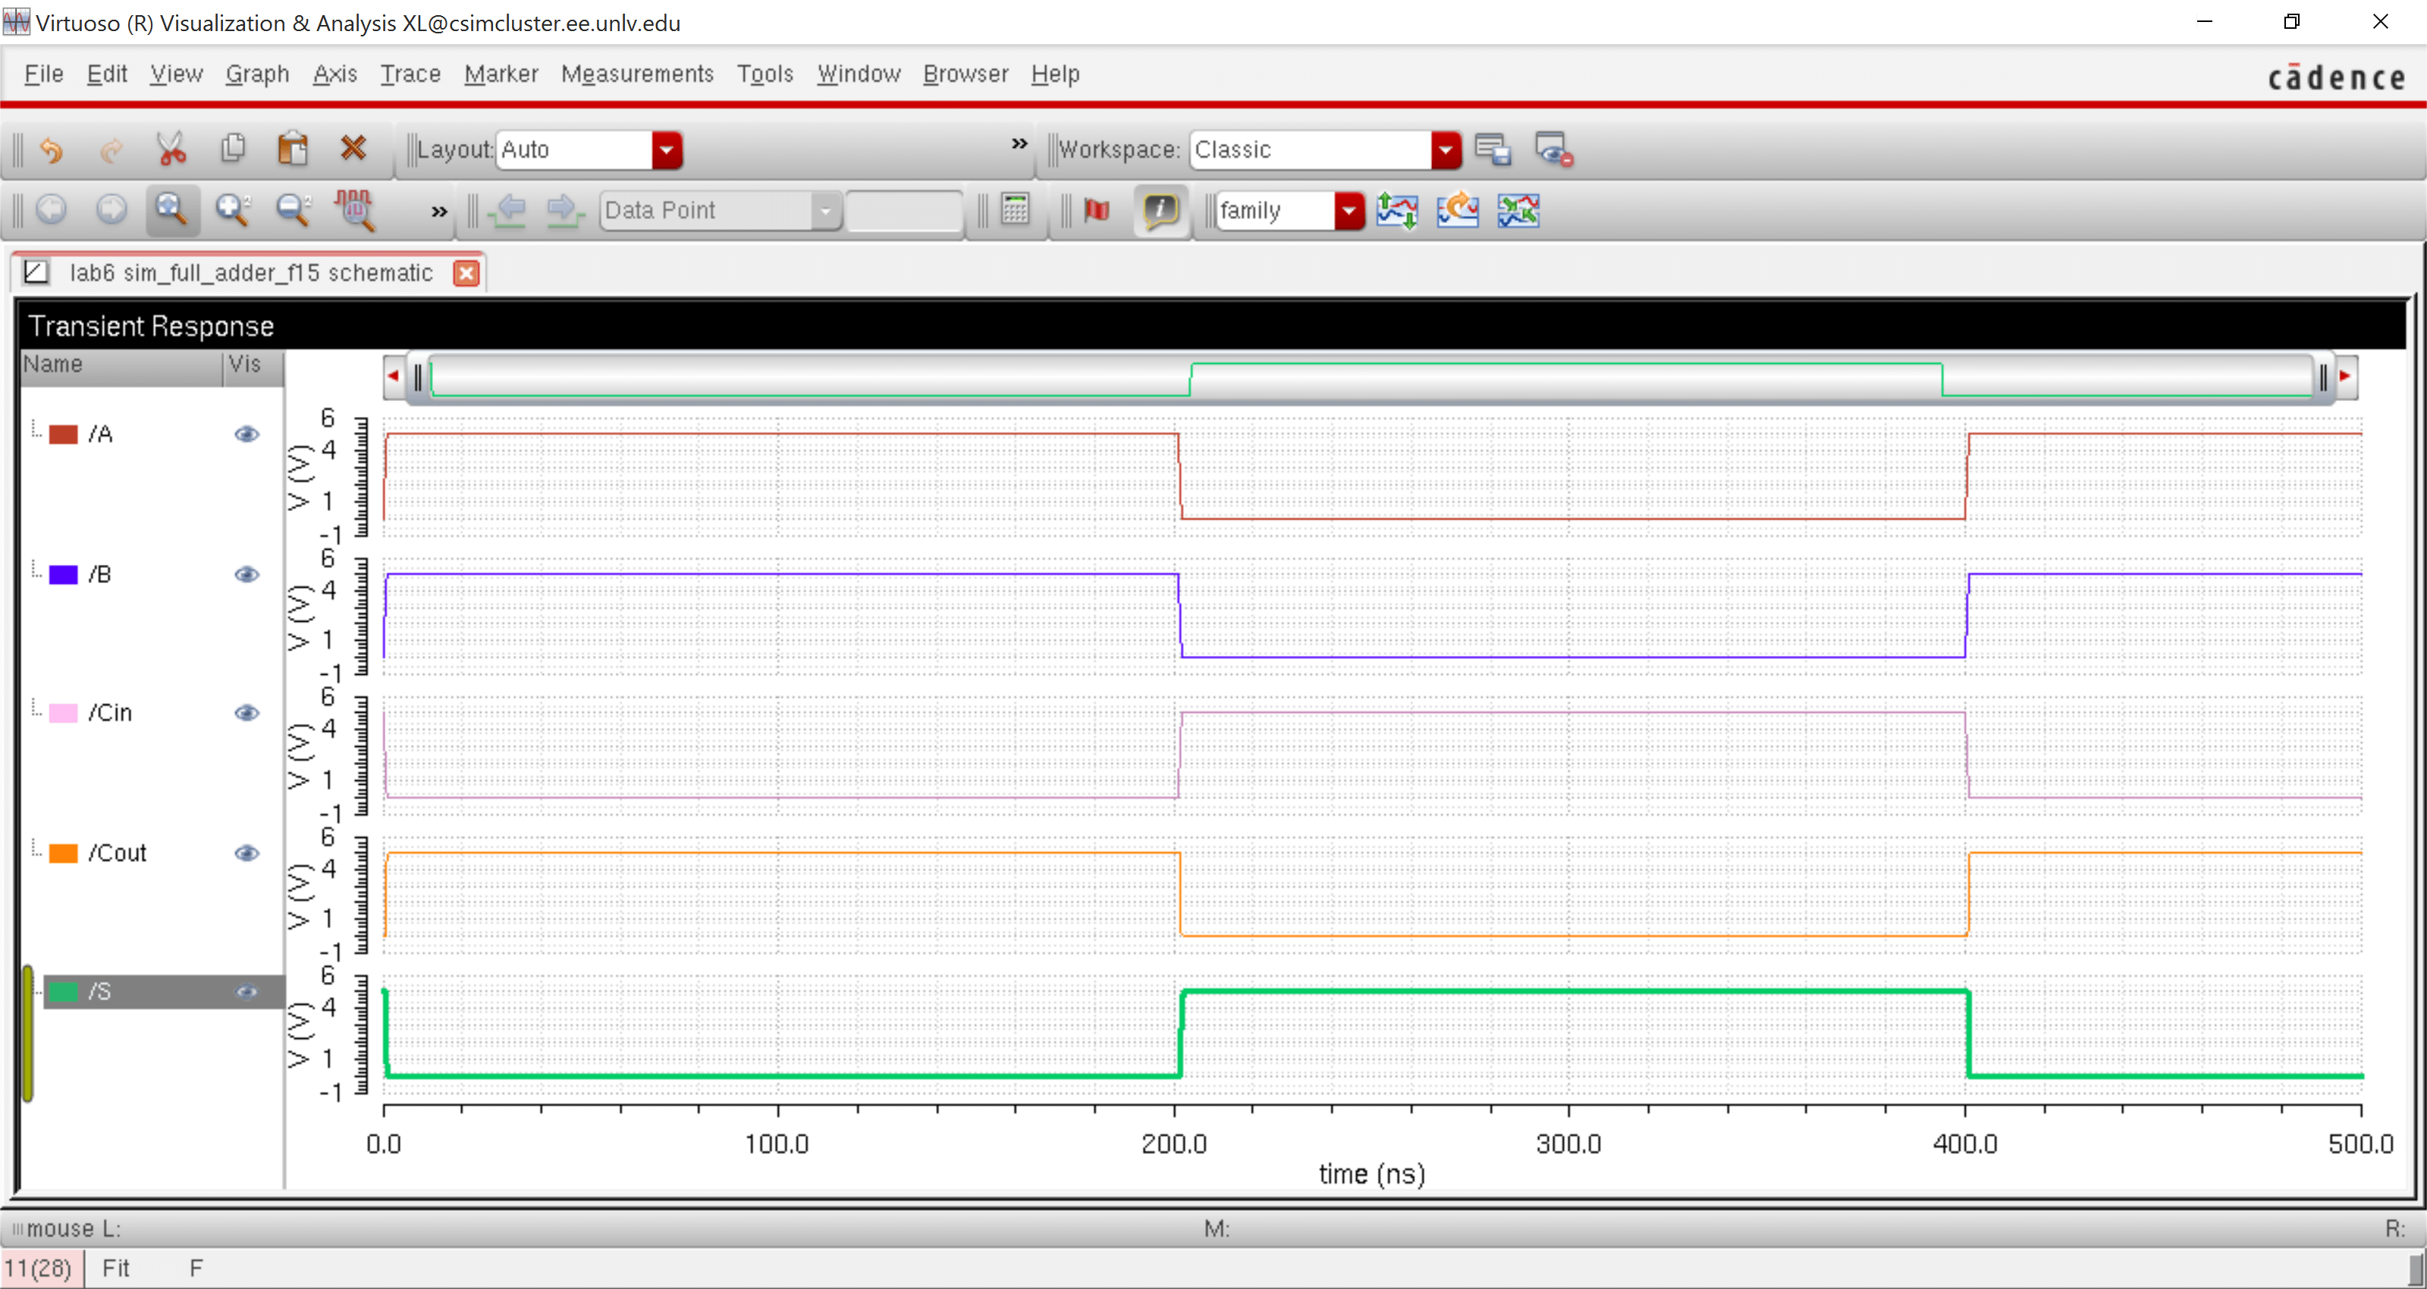The height and width of the screenshot is (1289, 2427).
Task: Toggle visibility eye for /S trace
Action: pos(246,993)
